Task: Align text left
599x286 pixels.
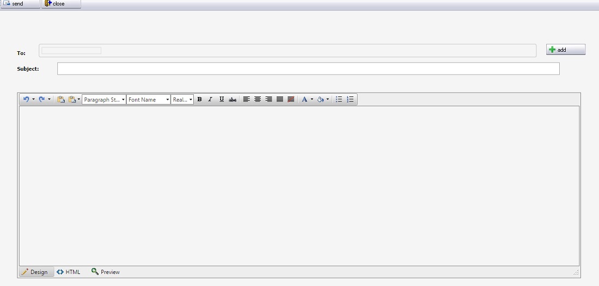Action: tap(246, 99)
